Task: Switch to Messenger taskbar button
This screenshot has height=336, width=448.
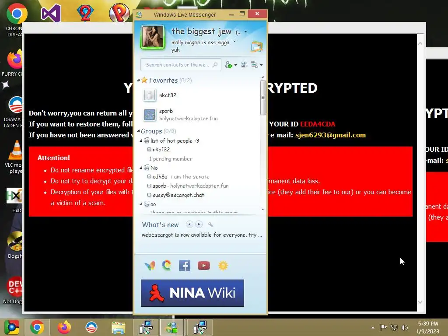Action: coord(171,327)
